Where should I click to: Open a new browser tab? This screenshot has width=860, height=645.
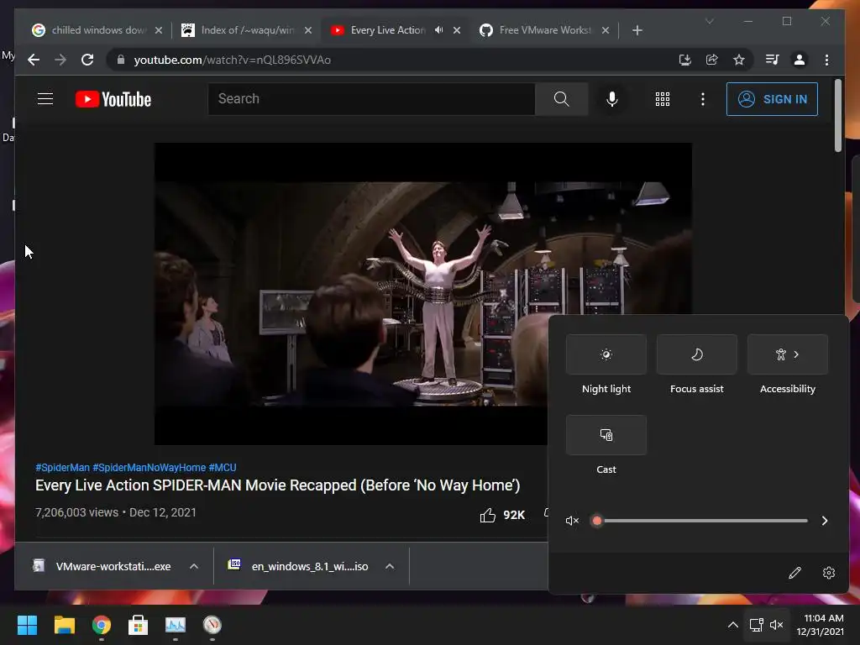[x=637, y=30]
